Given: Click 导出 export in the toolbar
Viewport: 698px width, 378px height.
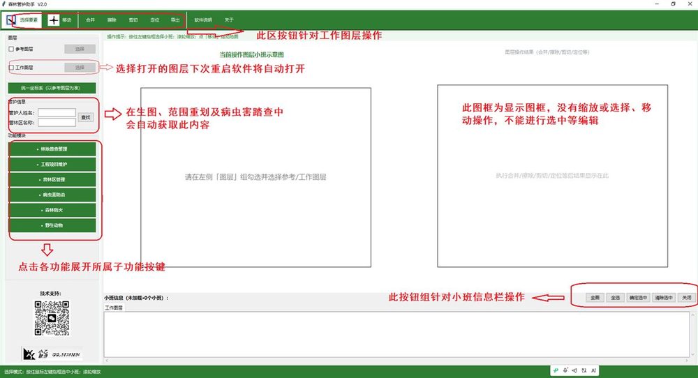Looking at the screenshot, I should [175, 20].
